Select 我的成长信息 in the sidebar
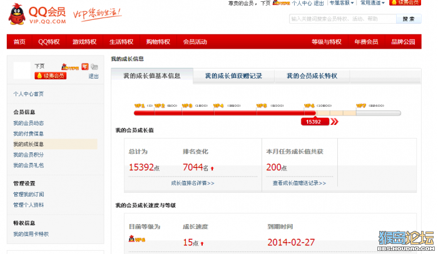This screenshot has height=254, width=438. [x=55, y=144]
